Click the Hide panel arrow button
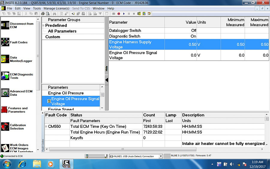 pyautogui.click(x=106, y=80)
